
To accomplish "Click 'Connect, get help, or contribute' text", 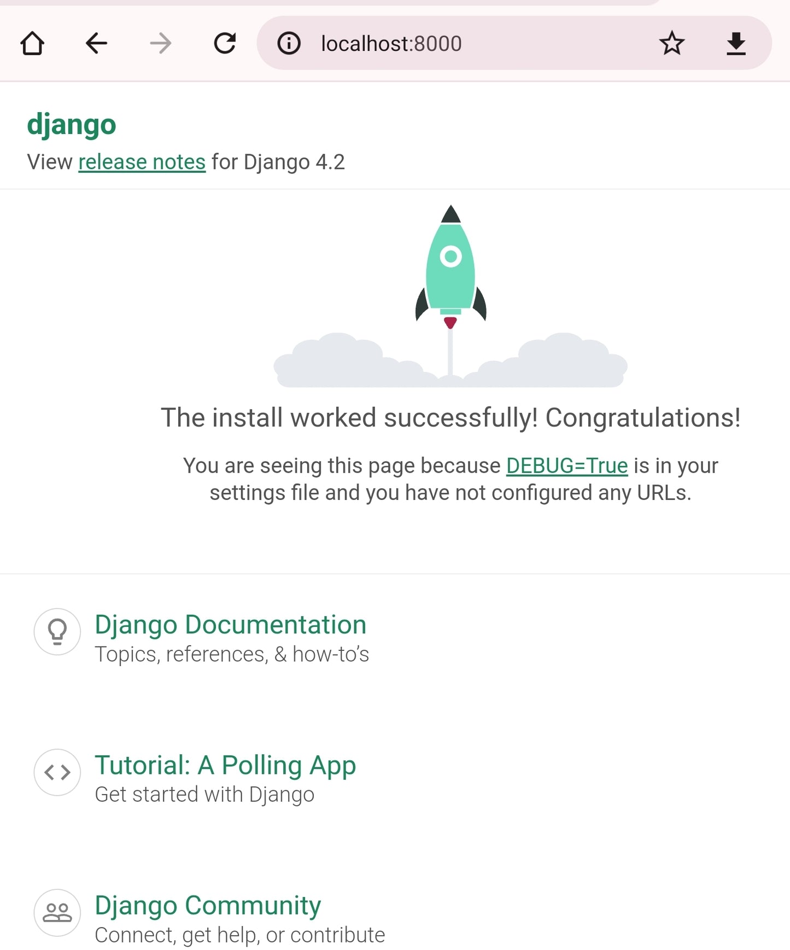I will tap(239, 935).
